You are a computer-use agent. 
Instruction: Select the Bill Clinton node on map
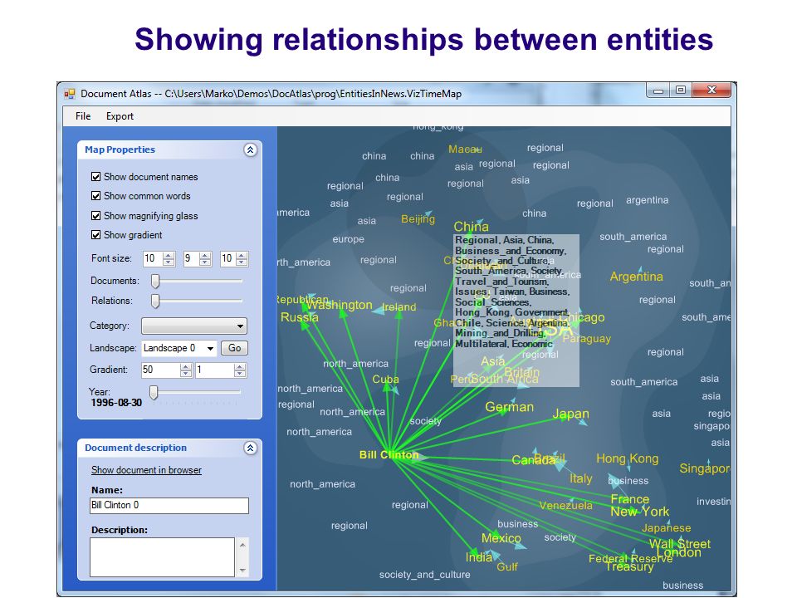[x=389, y=455]
